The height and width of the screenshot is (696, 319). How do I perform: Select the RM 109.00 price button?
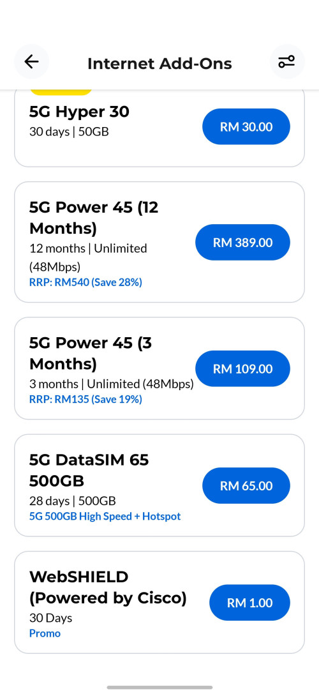242,368
